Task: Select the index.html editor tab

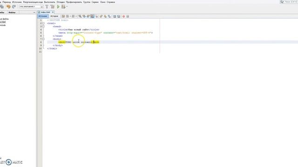Action: [x=45, y=12]
